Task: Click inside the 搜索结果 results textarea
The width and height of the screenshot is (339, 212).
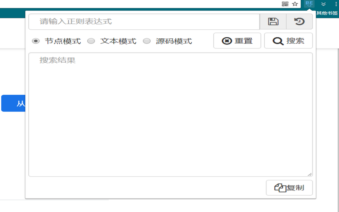Action: tap(171, 114)
